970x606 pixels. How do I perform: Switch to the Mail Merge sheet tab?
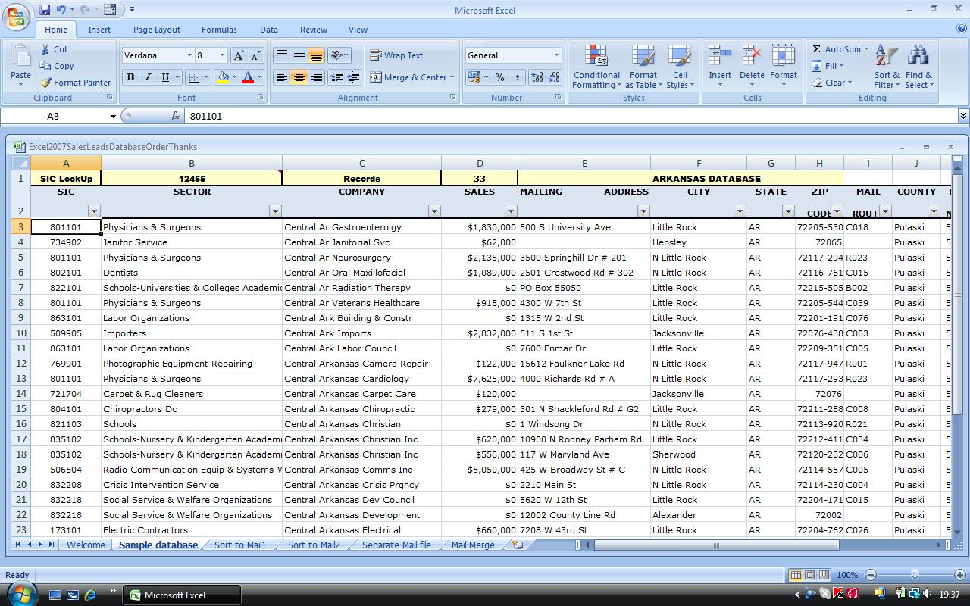point(472,545)
